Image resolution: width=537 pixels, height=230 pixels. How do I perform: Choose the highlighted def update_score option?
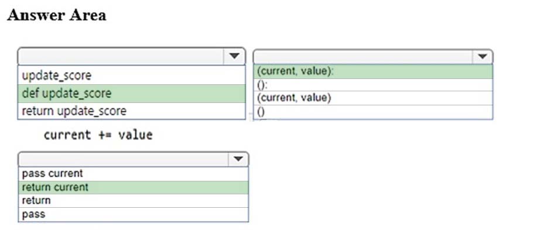[x=132, y=94]
